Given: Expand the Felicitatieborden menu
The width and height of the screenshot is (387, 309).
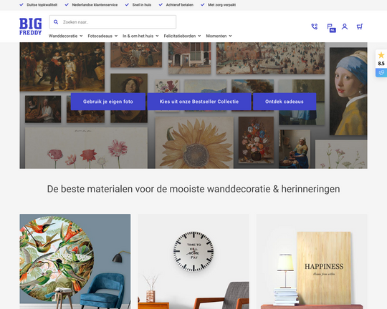Looking at the screenshot, I should pyautogui.click(x=183, y=36).
